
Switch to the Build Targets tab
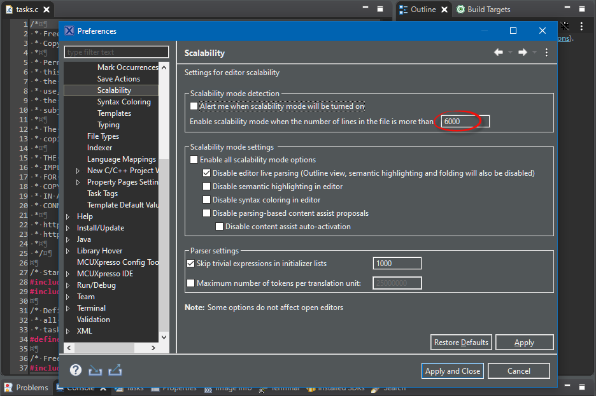point(488,10)
